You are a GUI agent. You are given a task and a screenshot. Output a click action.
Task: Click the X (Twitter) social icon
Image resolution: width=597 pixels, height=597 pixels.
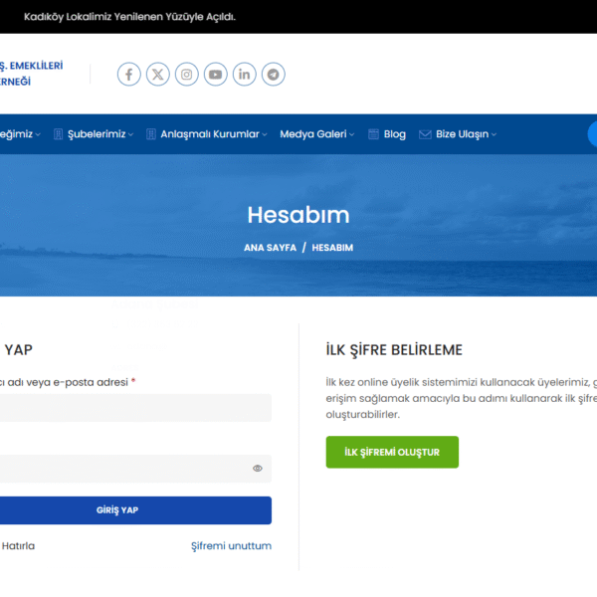click(158, 75)
